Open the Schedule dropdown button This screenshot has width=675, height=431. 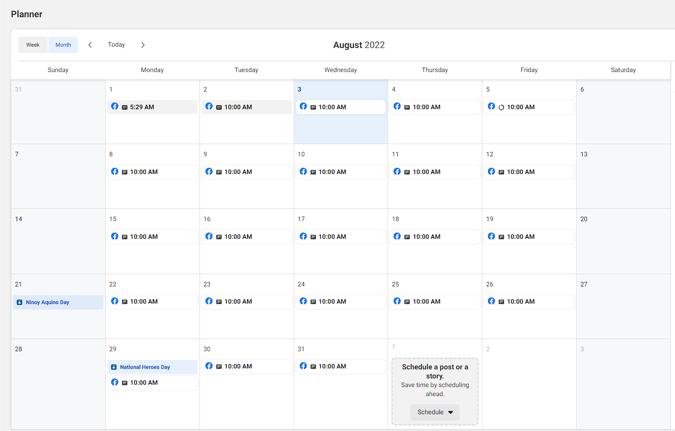pyautogui.click(x=430, y=412)
